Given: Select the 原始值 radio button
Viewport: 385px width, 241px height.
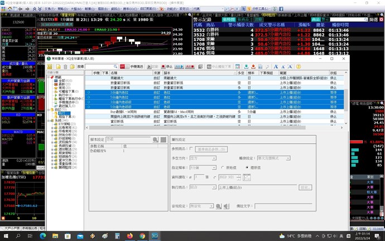Looking at the screenshot, I should click(223, 167).
